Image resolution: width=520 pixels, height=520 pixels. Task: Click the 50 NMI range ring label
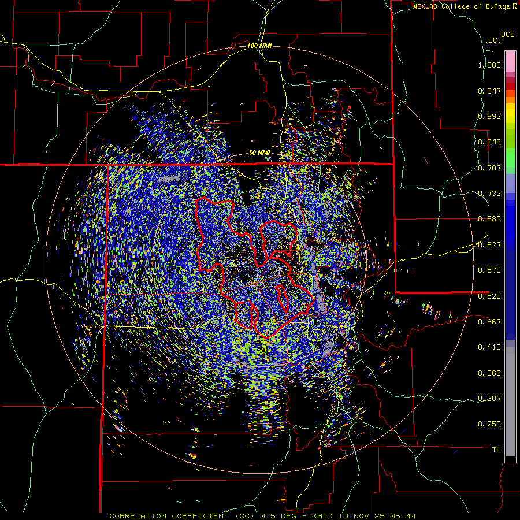point(259,153)
